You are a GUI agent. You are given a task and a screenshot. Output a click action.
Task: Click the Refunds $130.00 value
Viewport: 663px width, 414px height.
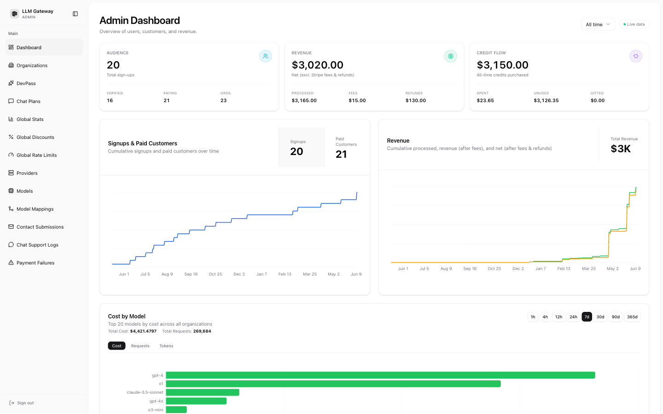(416, 100)
